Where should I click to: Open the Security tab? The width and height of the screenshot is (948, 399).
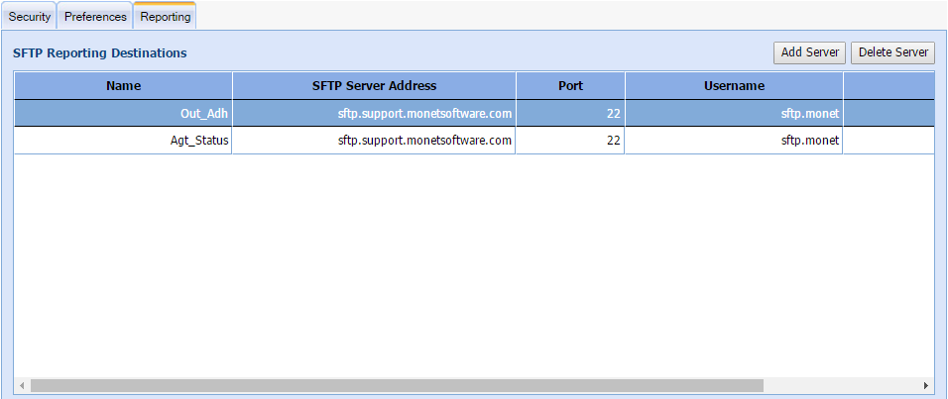point(30,17)
